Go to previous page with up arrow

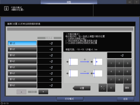(21, 92)
